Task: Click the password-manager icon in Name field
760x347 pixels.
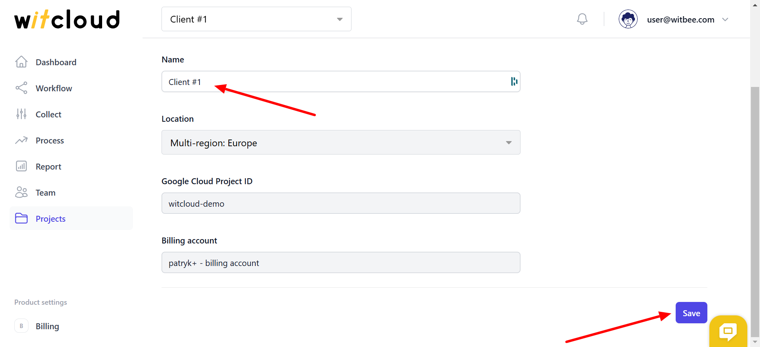Action: tap(514, 81)
